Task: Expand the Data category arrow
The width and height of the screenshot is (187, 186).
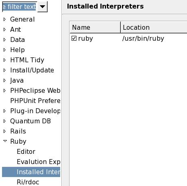Action: (x=4, y=40)
